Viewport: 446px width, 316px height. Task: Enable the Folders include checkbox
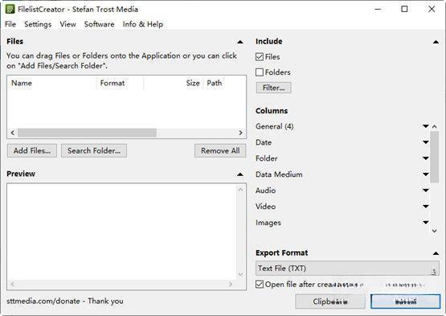[260, 72]
